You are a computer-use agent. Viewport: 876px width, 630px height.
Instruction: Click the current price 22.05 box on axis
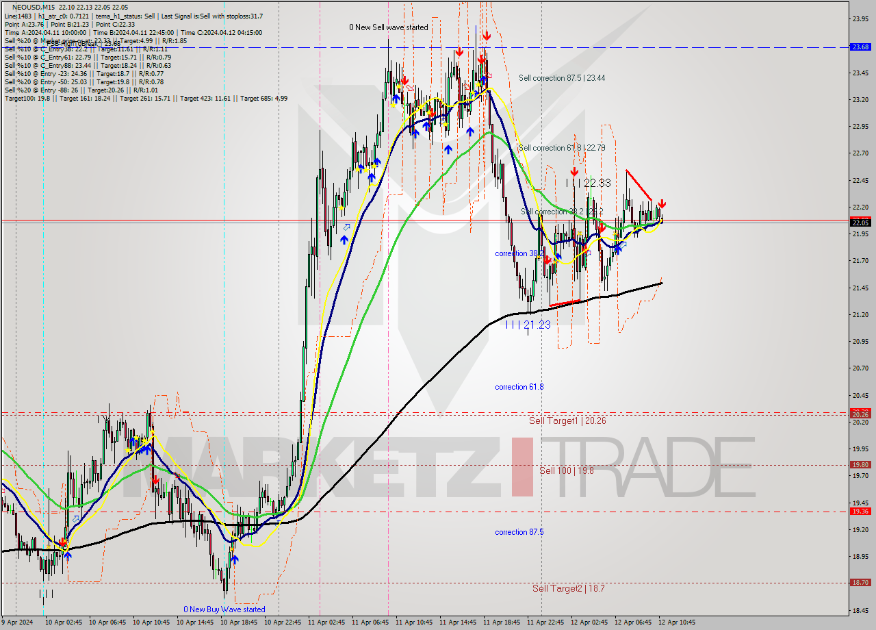tap(860, 223)
